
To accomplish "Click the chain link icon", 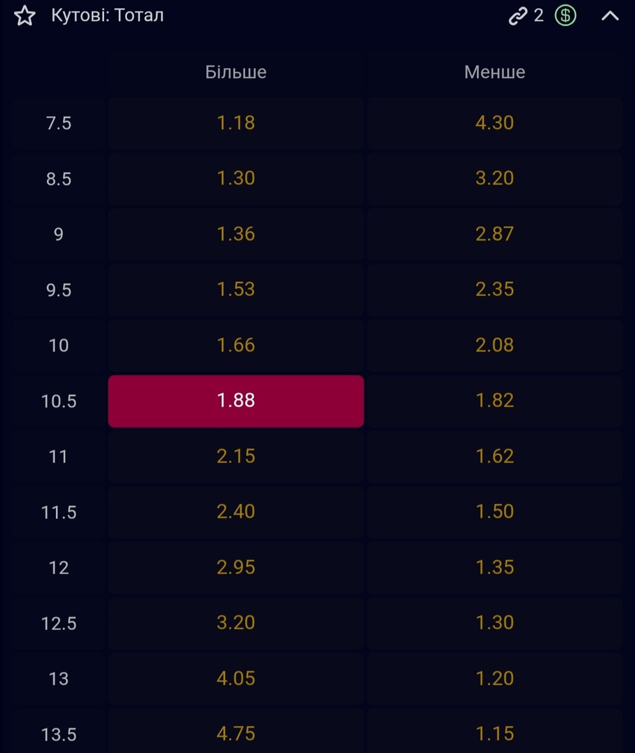I will 518,16.
